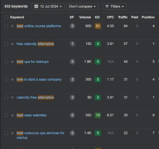
Task: Tick checkbox for best saas websites
Action: tap(6, 115)
